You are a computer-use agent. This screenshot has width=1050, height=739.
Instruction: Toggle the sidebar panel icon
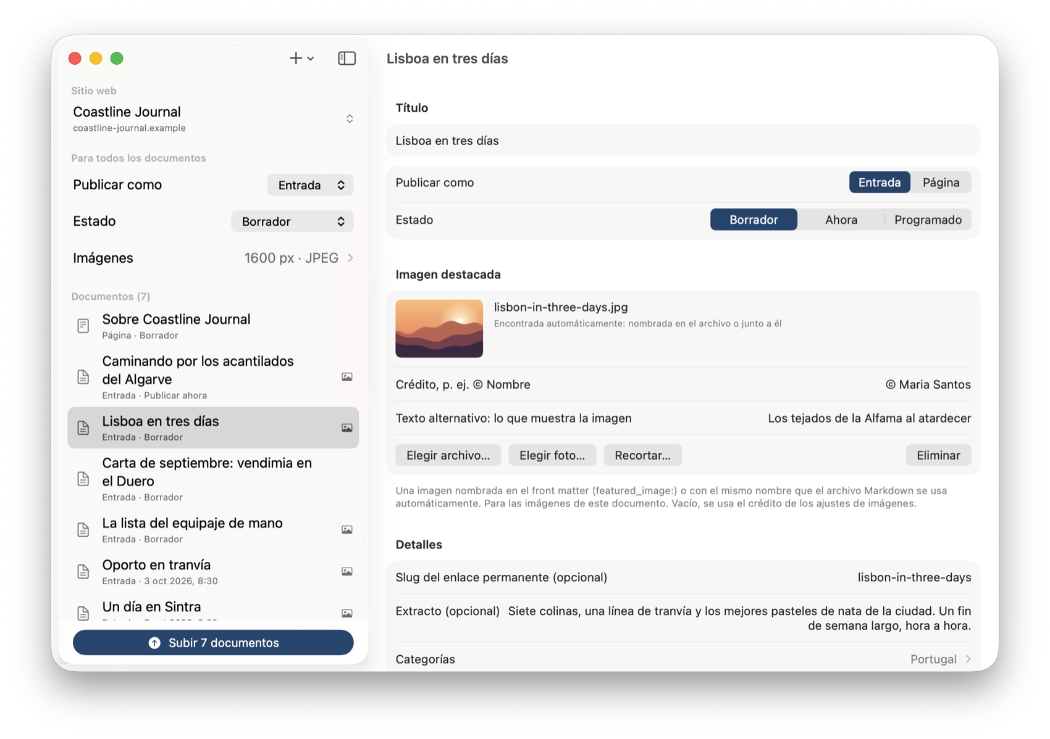click(346, 59)
